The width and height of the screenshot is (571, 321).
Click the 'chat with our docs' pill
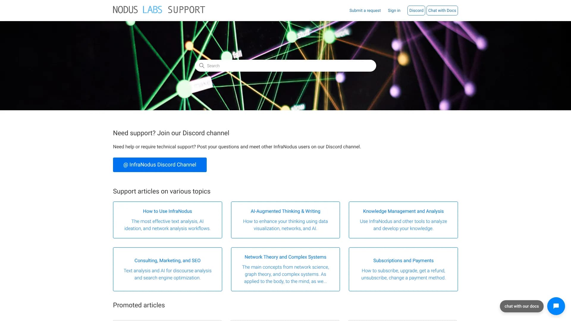pos(521,306)
